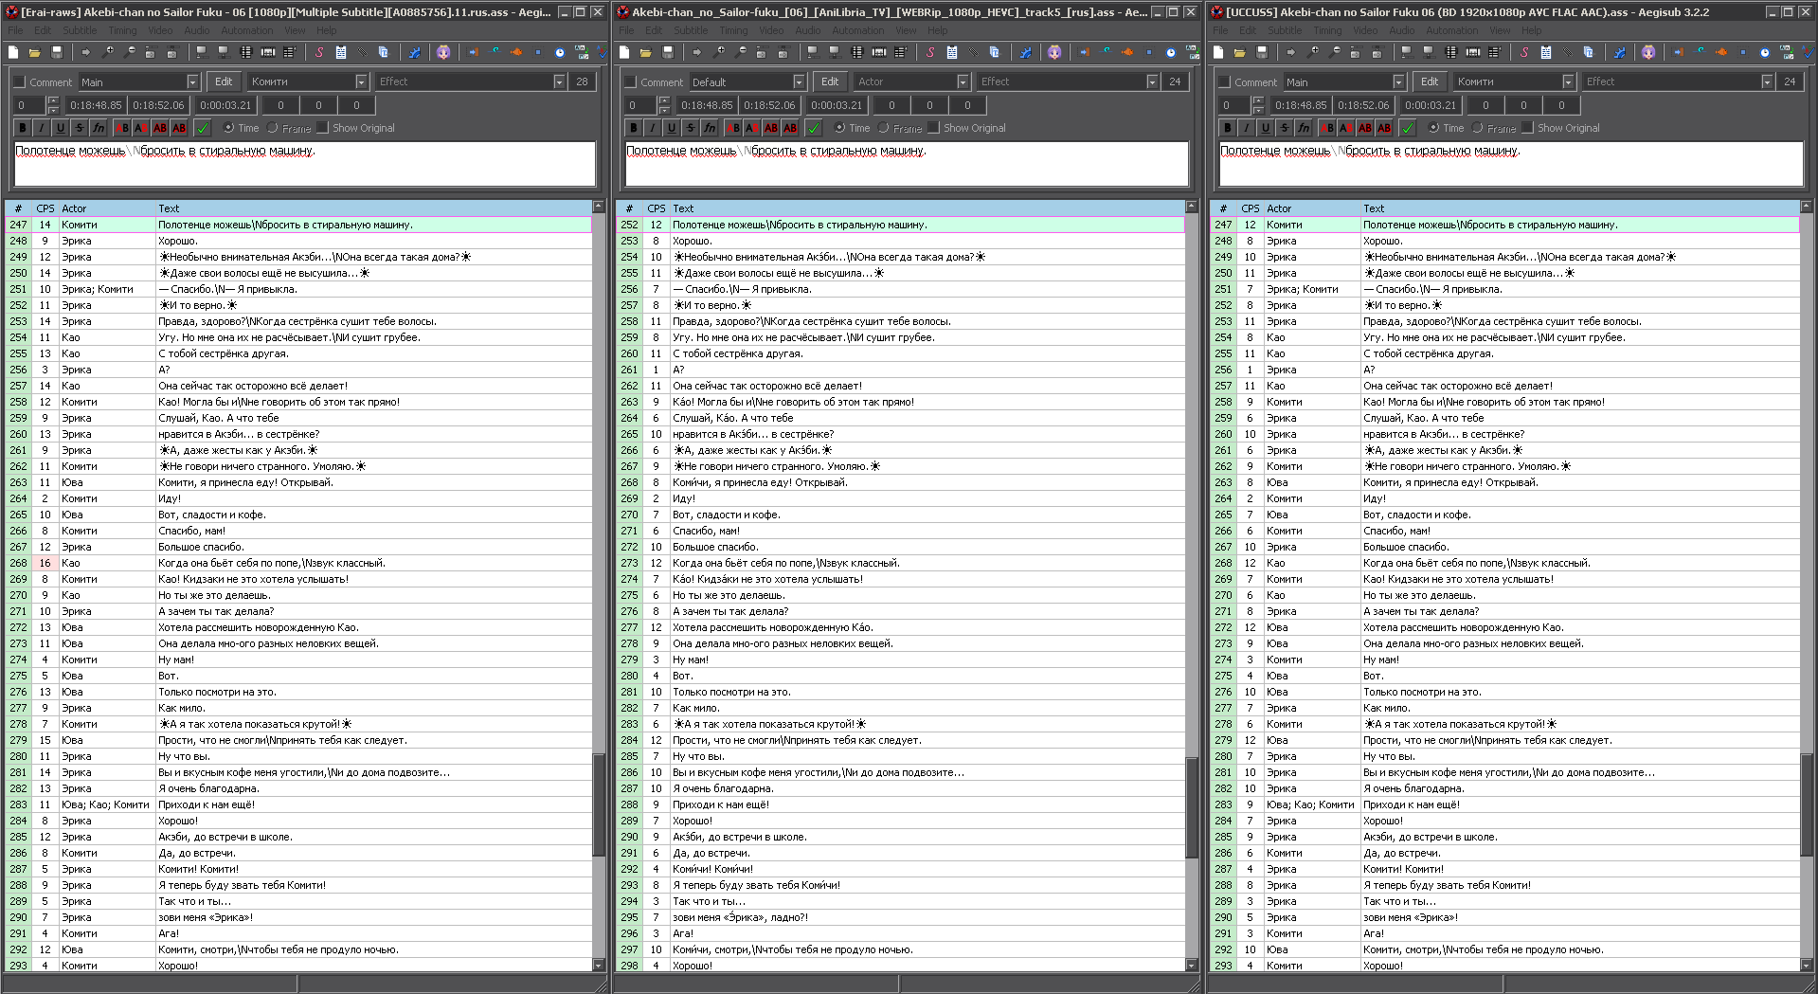This screenshot has height=994, width=1818.
Task: Open File menu in AniLibria window
Action: click(x=626, y=30)
